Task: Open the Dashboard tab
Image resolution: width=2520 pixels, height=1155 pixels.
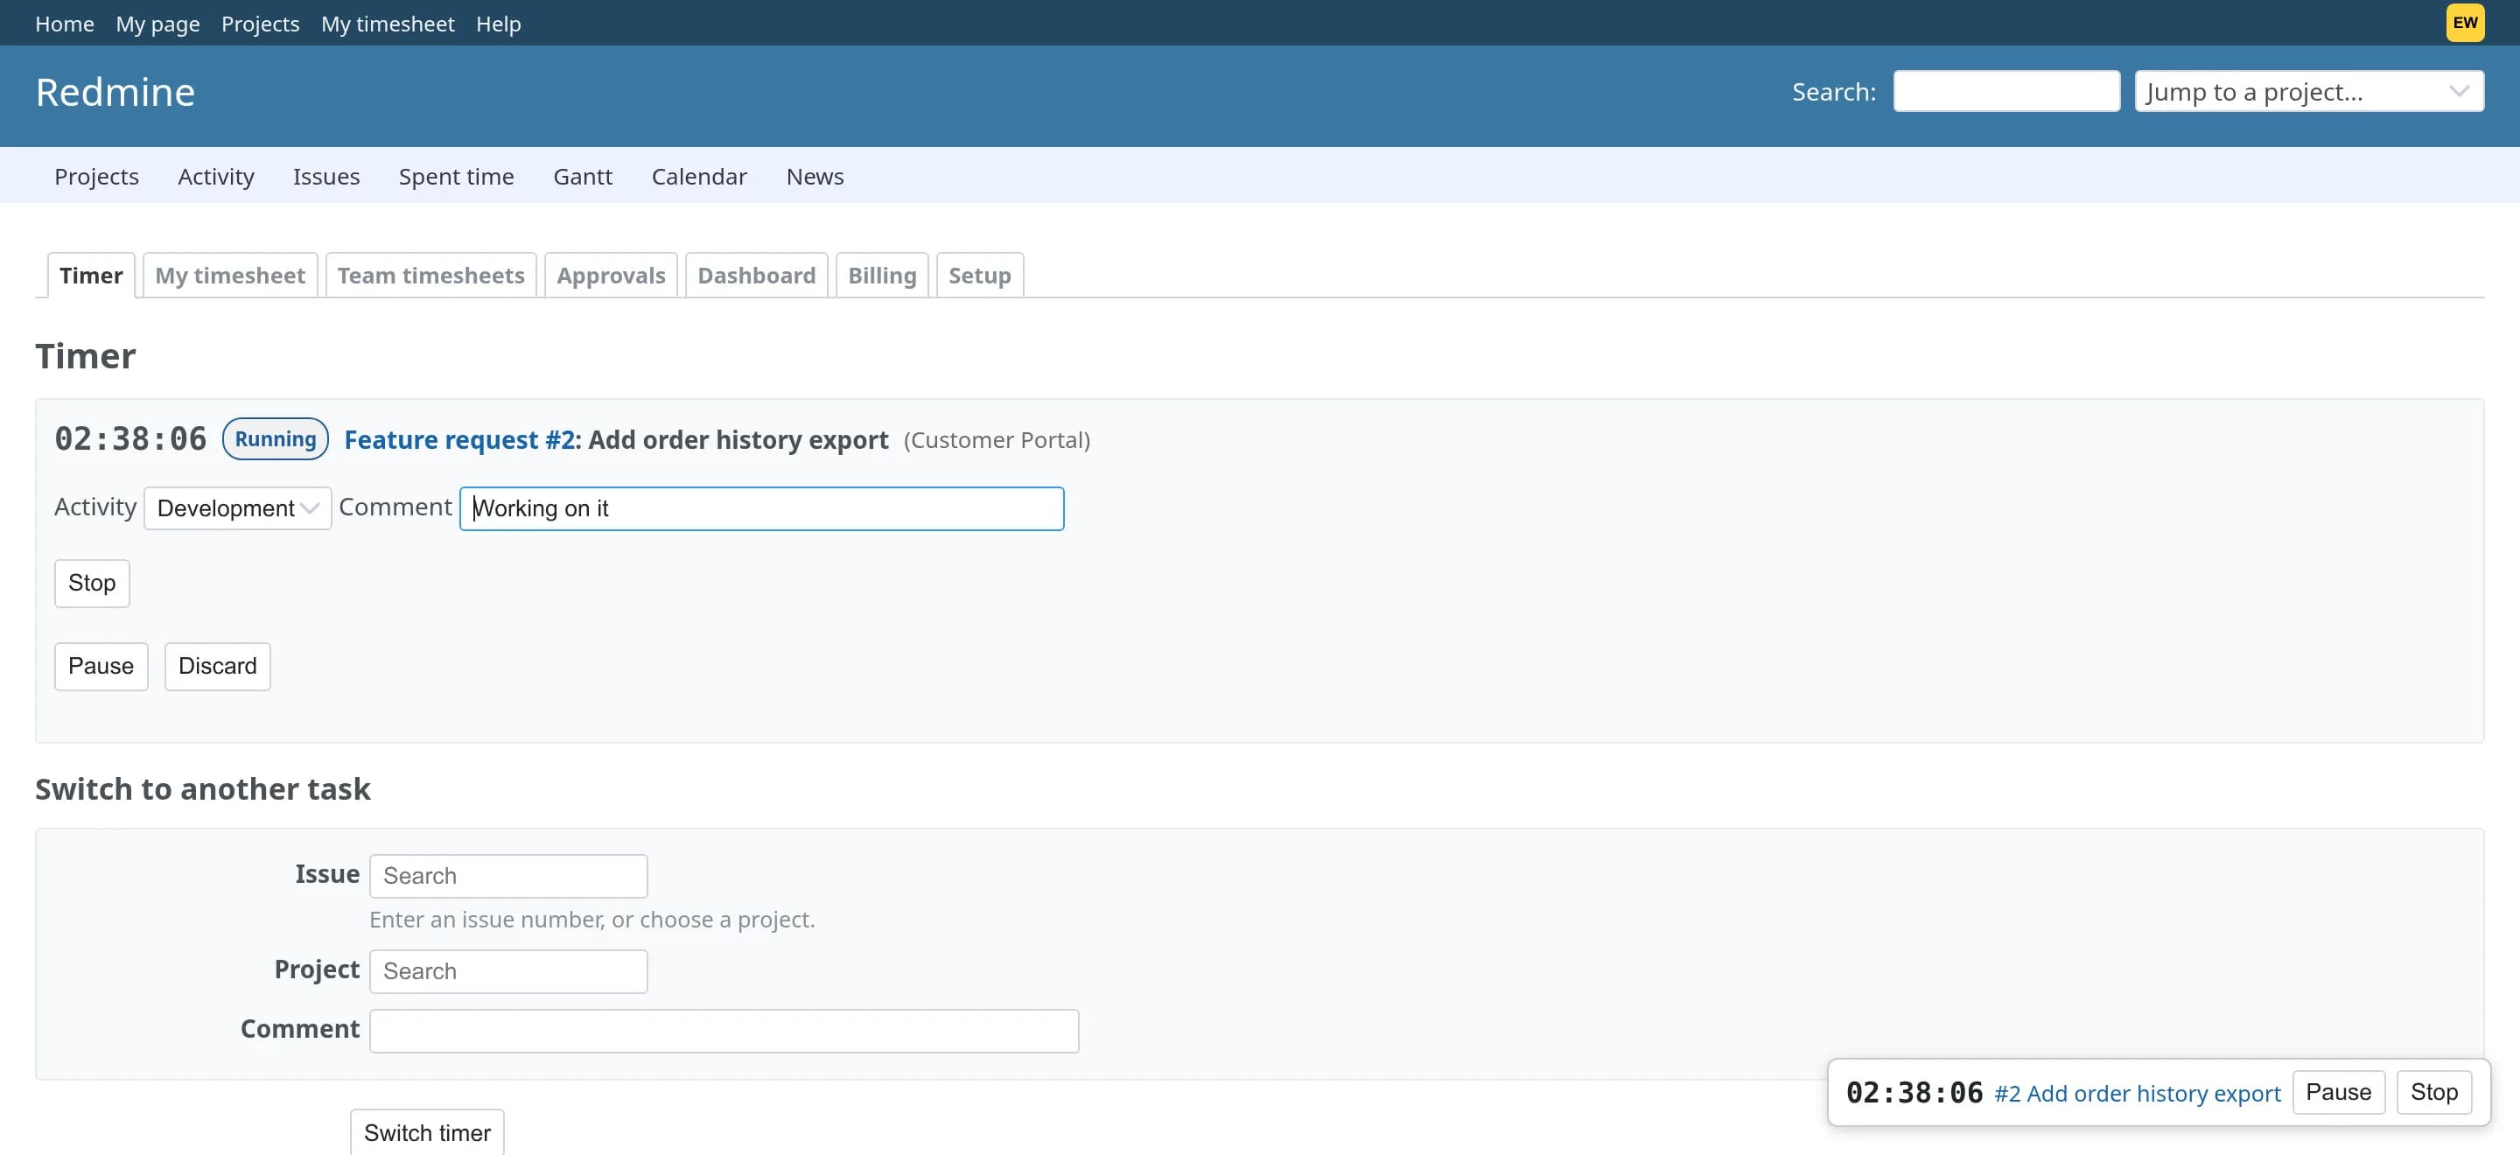Action: click(x=756, y=275)
